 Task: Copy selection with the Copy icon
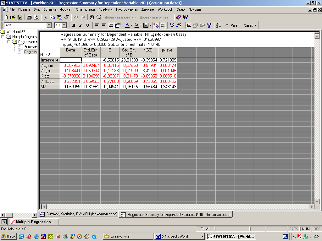[x=53, y=17]
